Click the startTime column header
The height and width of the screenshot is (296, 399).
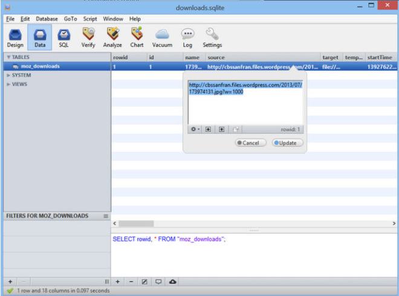[x=381, y=57]
